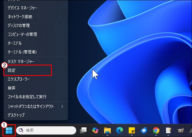Viewport: 192px width, 137px height.
Task: Open コンピューターの管理 from the menu
Action: 36,34
